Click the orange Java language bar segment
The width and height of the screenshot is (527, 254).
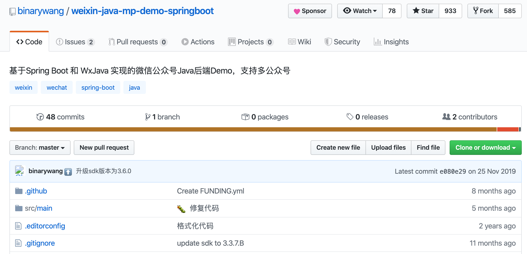point(253,129)
